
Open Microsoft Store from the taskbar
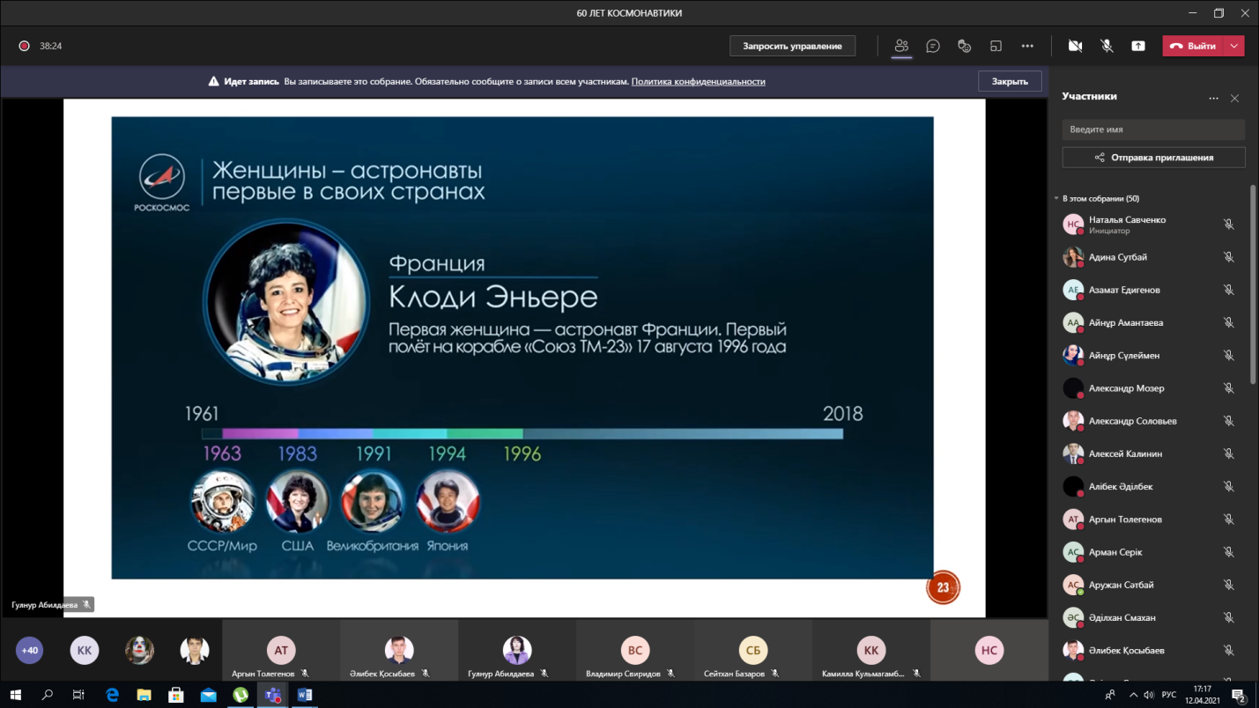coord(176,695)
